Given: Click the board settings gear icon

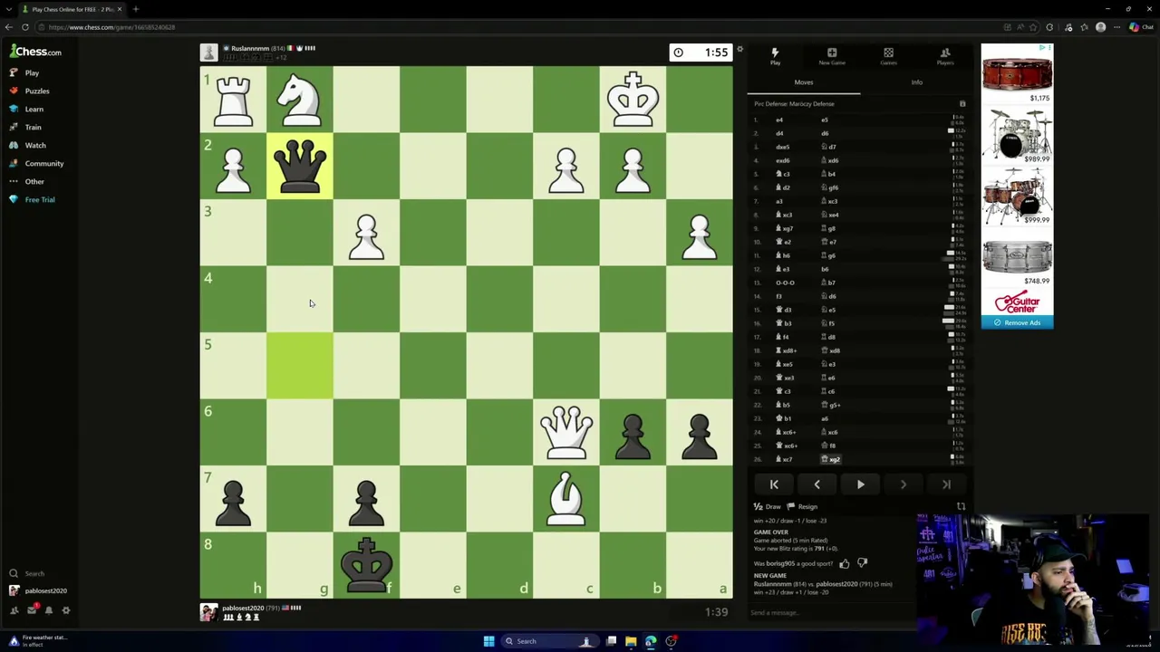Looking at the screenshot, I should [x=739, y=50].
